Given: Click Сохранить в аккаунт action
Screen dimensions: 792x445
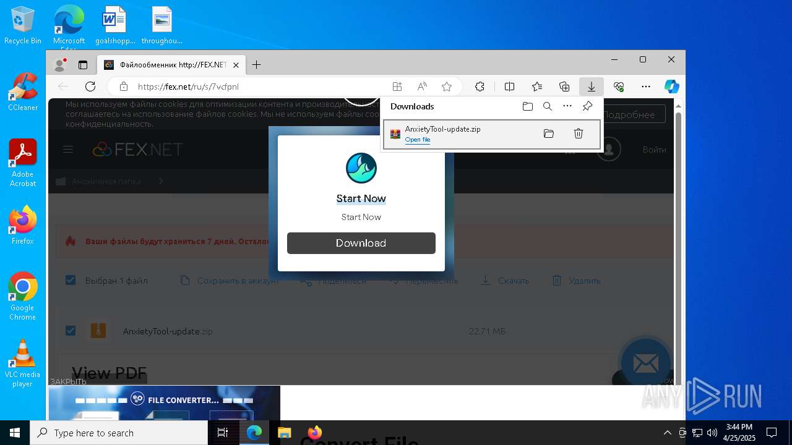Looking at the screenshot, I should [x=230, y=281].
